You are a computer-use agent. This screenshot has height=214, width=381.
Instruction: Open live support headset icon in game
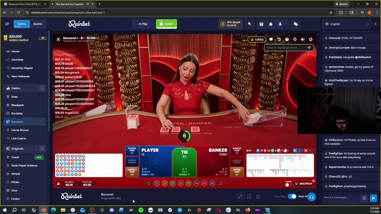pos(295,39)
